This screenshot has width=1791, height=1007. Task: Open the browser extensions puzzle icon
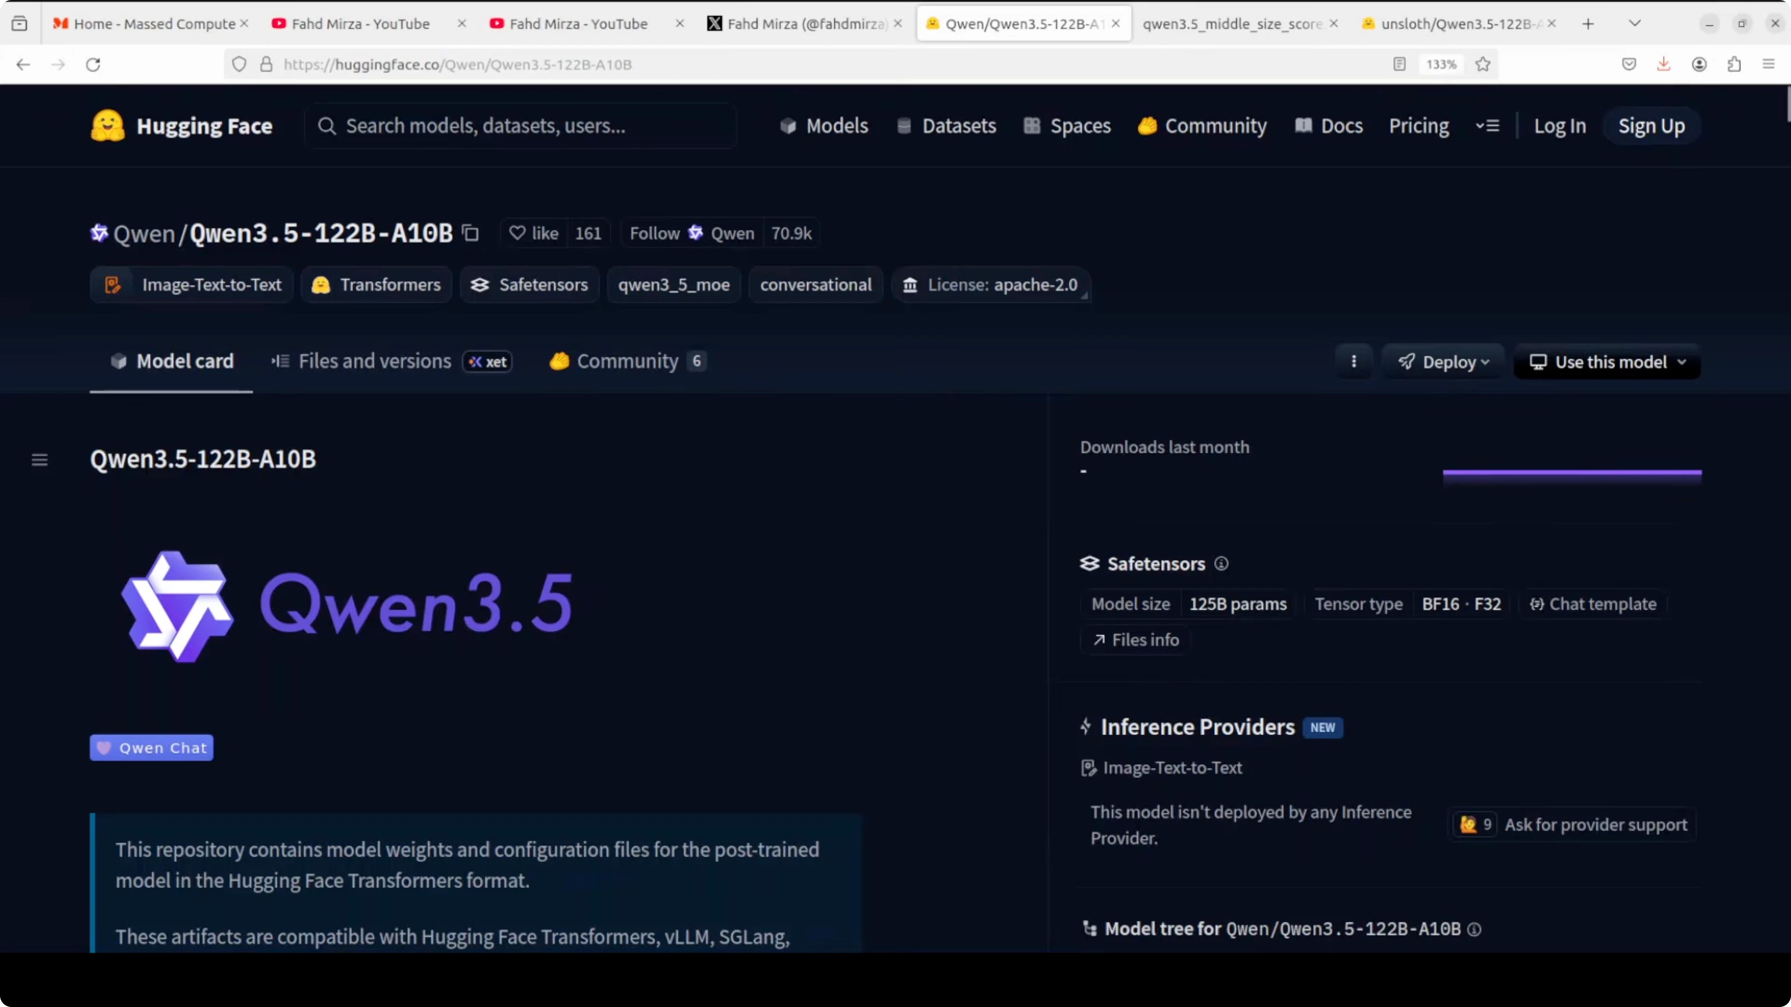(x=1734, y=65)
